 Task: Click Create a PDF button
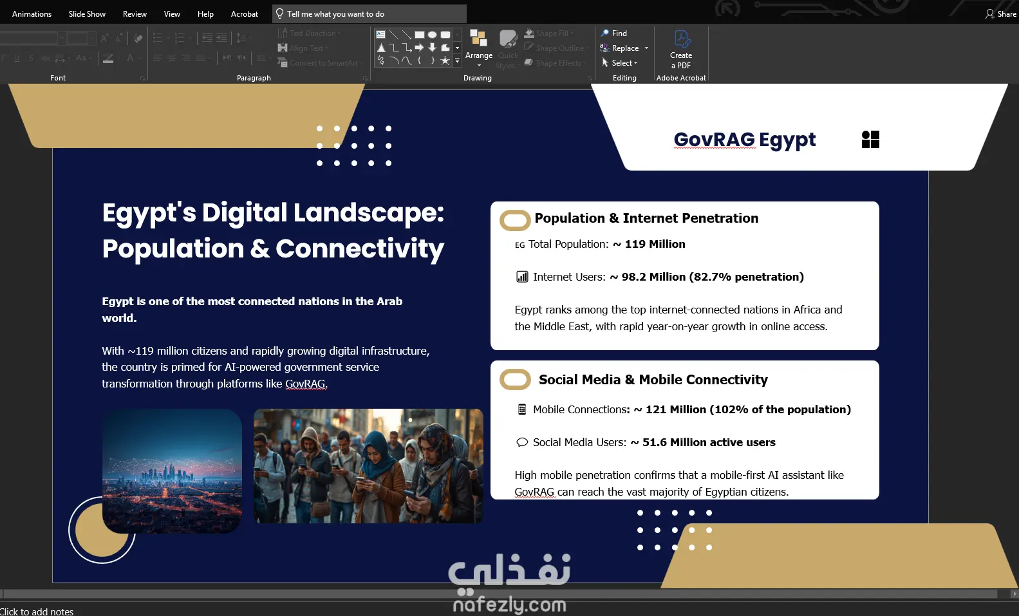(681, 50)
